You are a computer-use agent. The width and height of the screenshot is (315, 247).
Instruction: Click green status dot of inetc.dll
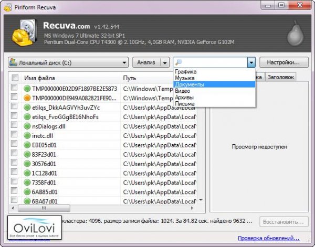(27, 136)
